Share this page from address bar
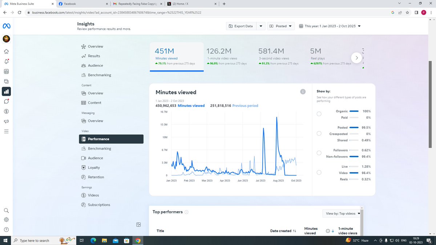 click(x=400, y=12)
